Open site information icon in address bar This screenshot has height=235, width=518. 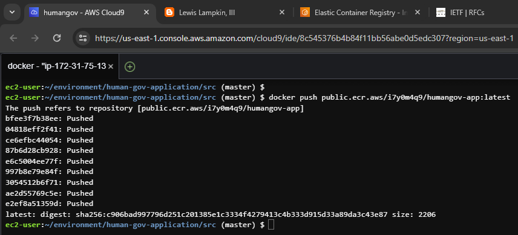82,38
